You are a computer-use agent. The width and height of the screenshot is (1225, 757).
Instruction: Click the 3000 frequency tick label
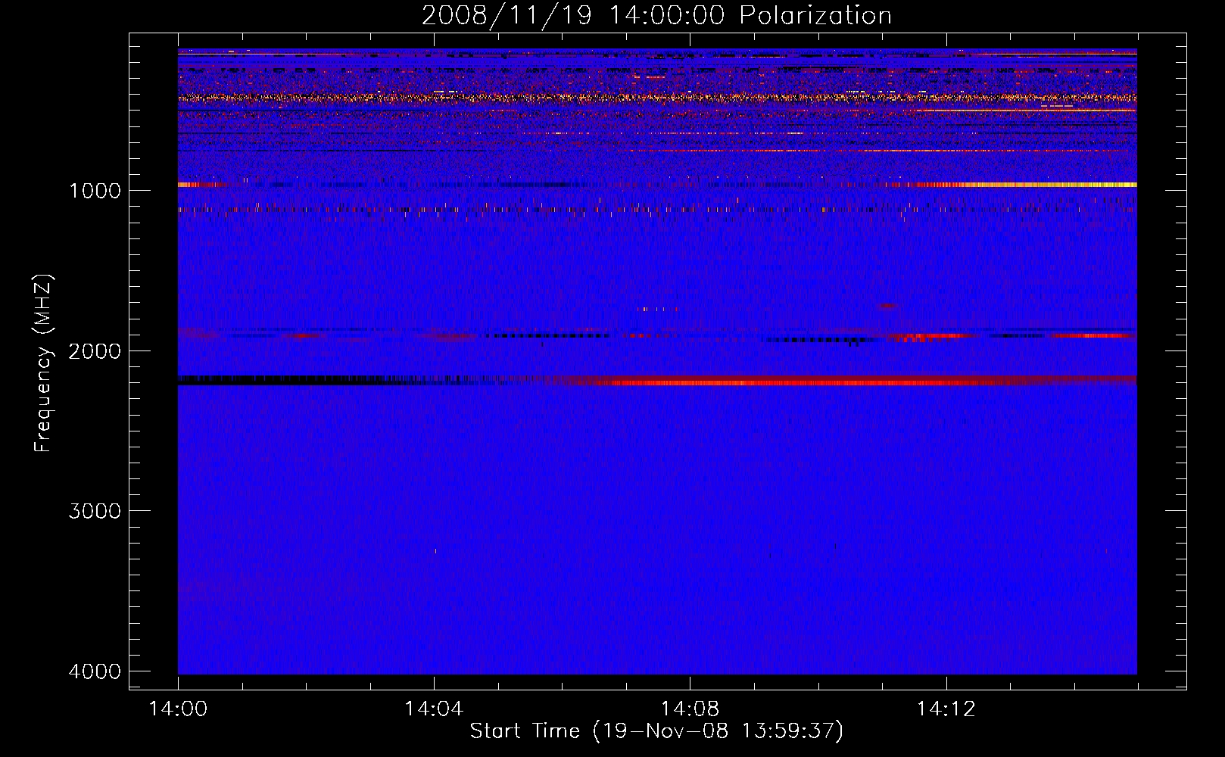pyautogui.click(x=95, y=511)
